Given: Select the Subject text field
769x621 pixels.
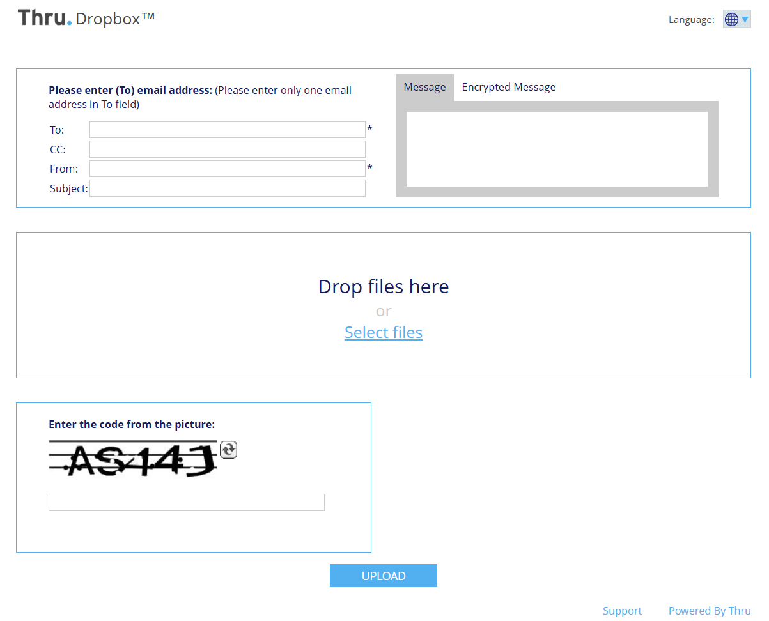Looking at the screenshot, I should pos(227,188).
